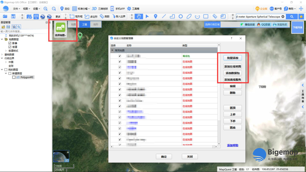Screen dimensions: 306x172
Task: Select the ellipse drawing tool
Action: pyautogui.click(x=189, y=17)
